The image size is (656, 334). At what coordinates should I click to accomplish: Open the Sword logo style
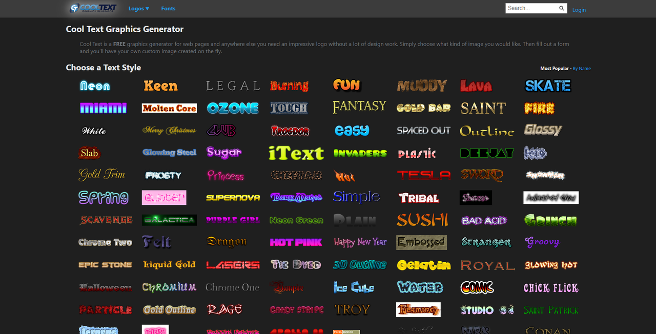point(482,175)
